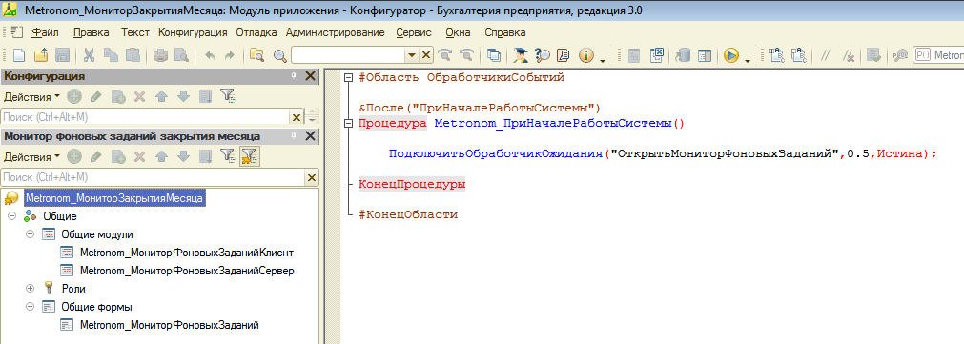Click the Save floppy disk icon

coord(62,55)
